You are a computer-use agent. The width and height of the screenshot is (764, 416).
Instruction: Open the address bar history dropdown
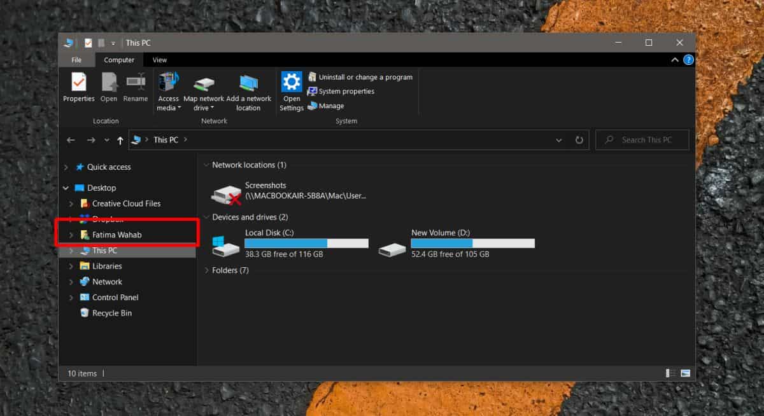(558, 139)
